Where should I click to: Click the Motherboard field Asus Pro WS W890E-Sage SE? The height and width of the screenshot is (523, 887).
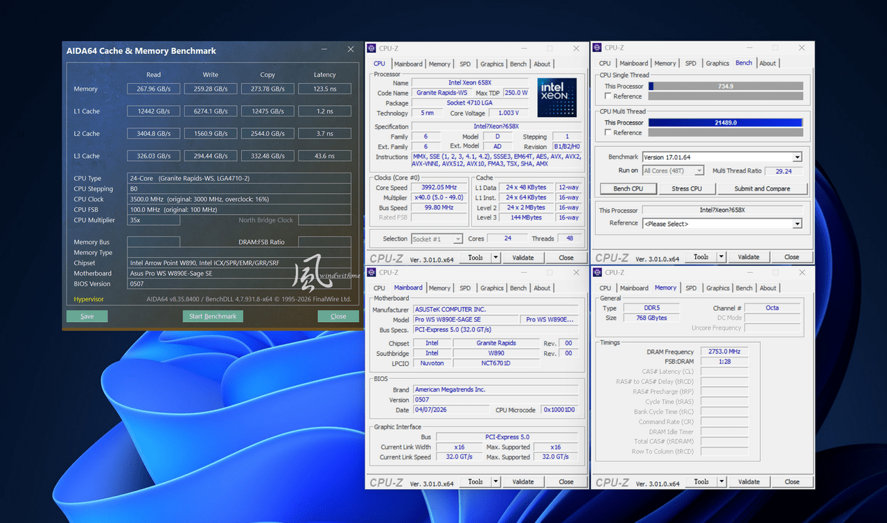coord(239,274)
